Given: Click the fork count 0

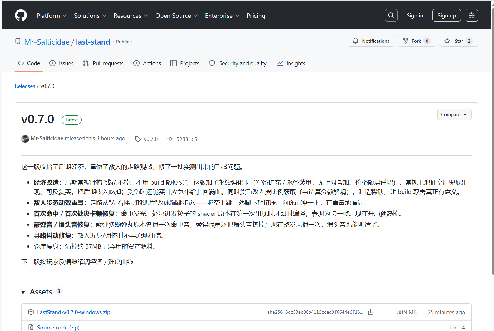Looking at the screenshot, I should click(x=427, y=41).
